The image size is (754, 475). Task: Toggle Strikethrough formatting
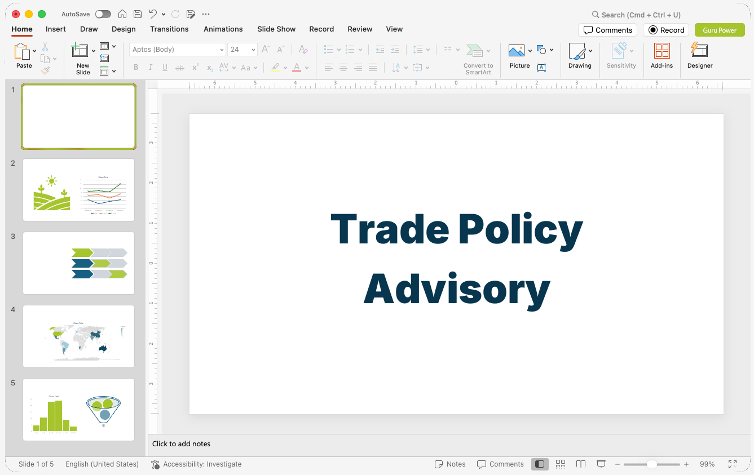pyautogui.click(x=180, y=68)
